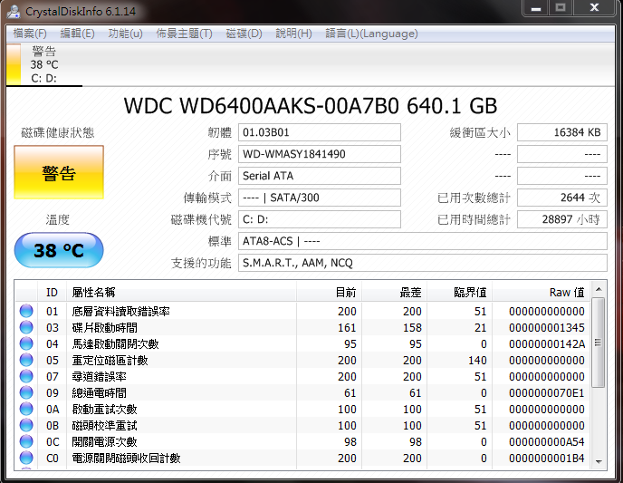
Task: Select the 啟動重試次數 row
Action: [302, 409]
